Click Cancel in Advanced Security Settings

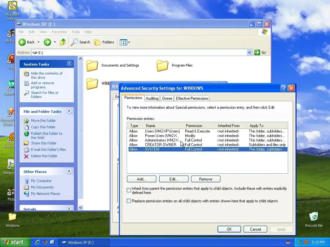pyautogui.click(x=255, y=229)
